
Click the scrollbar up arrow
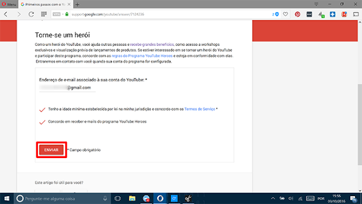pos(360,23)
